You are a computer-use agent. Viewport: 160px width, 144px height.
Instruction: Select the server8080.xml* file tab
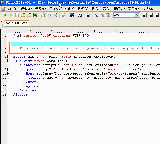coord(17,23)
